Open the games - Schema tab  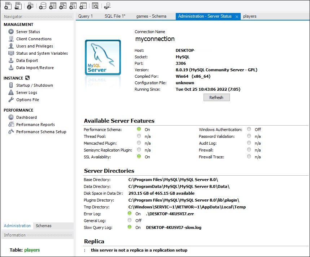click(x=151, y=16)
